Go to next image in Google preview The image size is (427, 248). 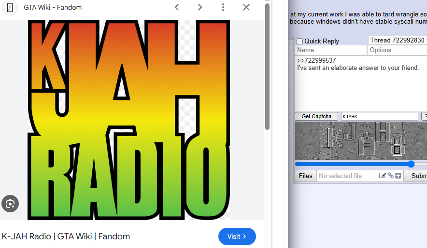(x=200, y=7)
